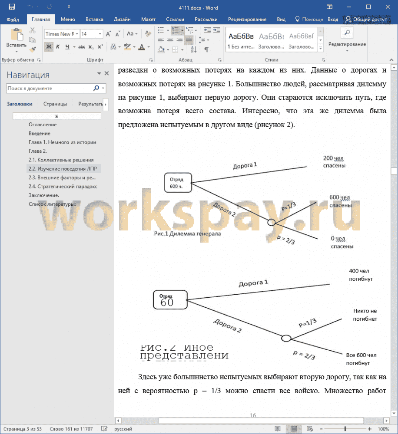Click the zoom slider handle

[345, 429]
